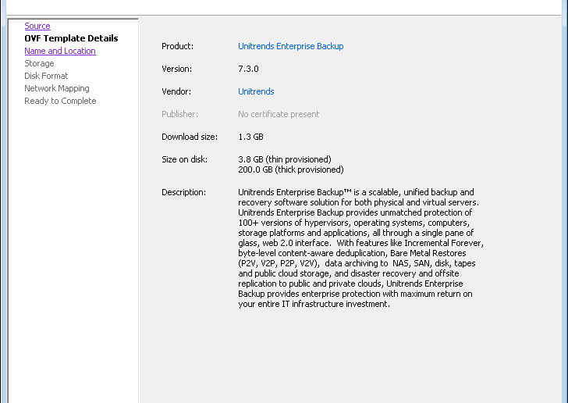Click the Product: field label

pyautogui.click(x=178, y=46)
